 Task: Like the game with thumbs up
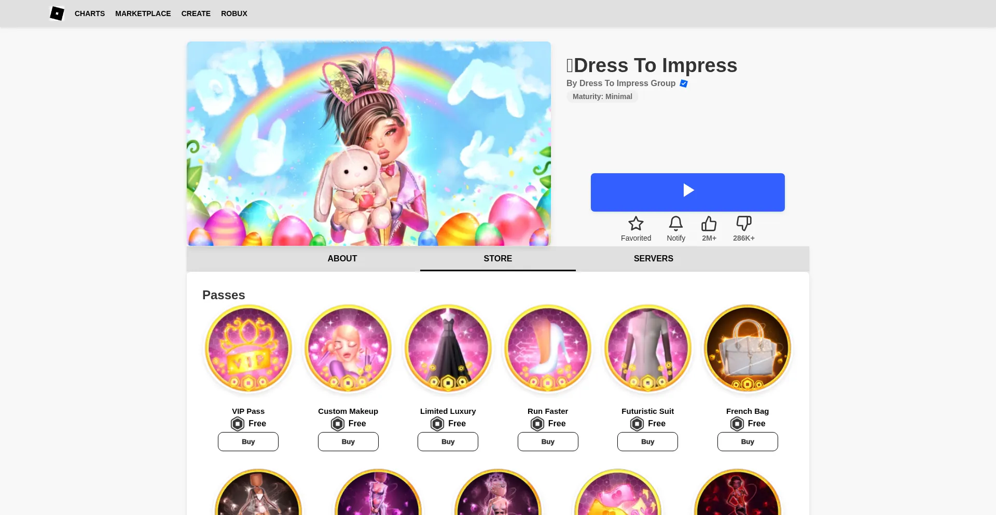tap(709, 224)
